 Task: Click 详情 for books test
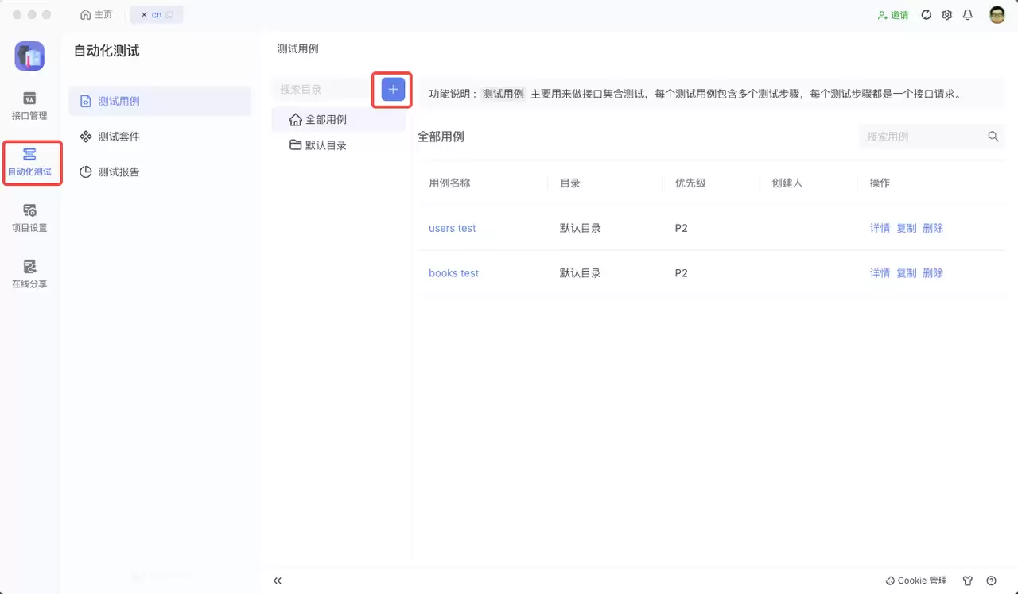click(x=880, y=273)
